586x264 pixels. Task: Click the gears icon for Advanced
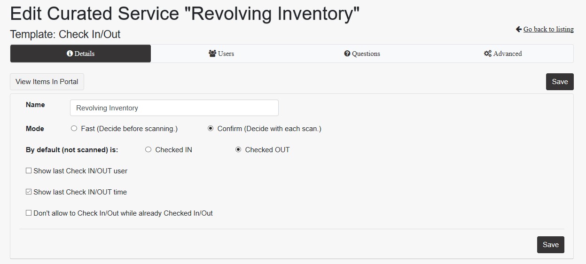click(x=488, y=54)
